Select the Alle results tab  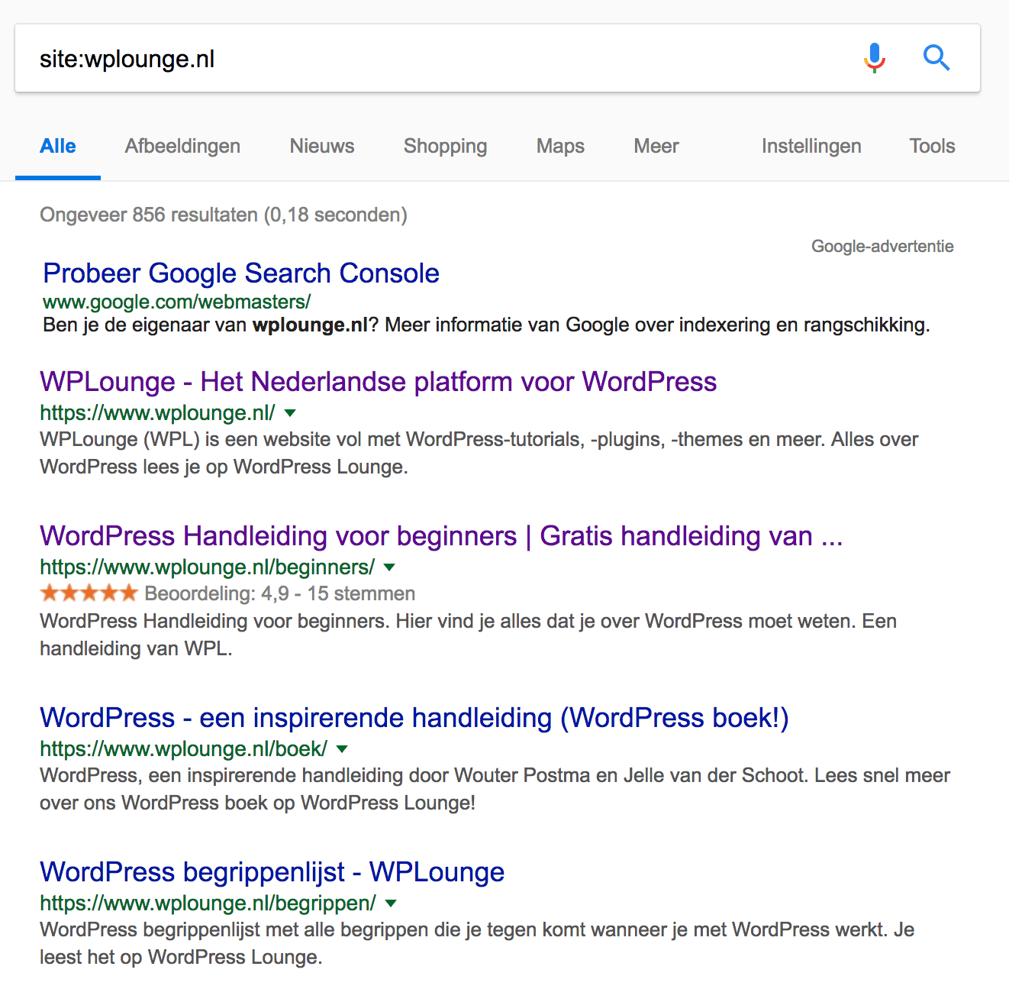pos(58,146)
